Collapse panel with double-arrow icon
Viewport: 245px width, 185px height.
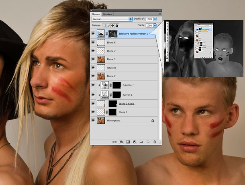(160, 10)
